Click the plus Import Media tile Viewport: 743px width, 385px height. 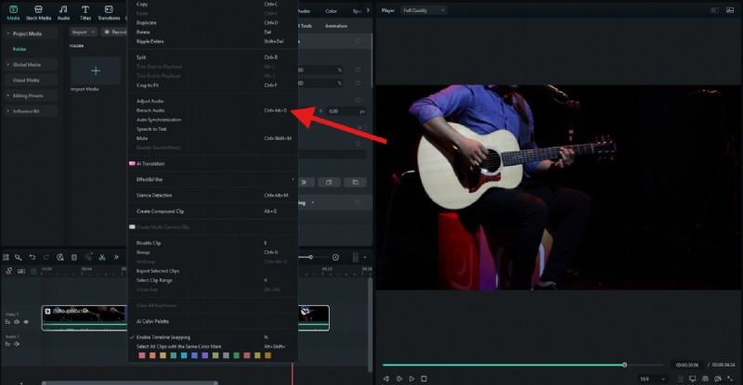pos(96,71)
